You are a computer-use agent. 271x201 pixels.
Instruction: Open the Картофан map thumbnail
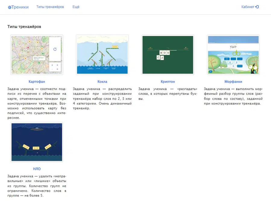coord(37,55)
